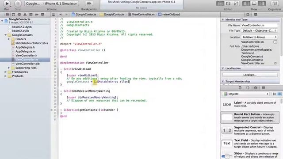
Task: Show the Log navigator
Action: pyautogui.click(x=42, y=15)
